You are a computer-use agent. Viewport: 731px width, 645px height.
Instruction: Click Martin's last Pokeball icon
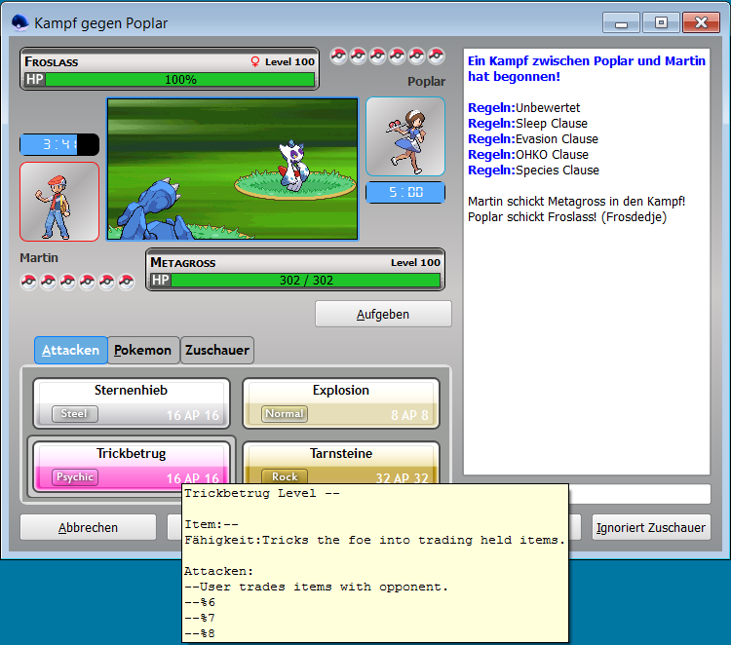pos(127,282)
